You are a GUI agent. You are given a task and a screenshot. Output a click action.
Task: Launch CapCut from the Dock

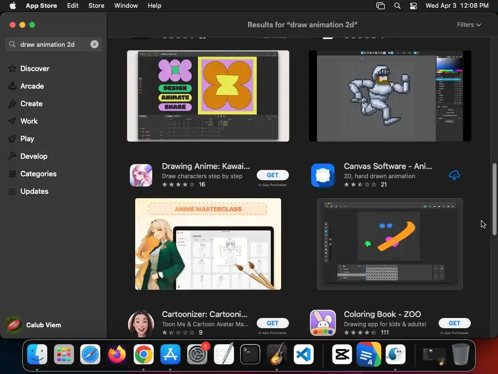[x=342, y=354]
